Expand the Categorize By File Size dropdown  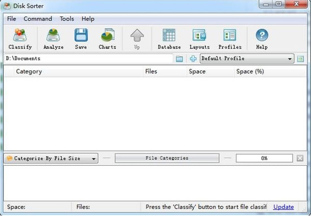pos(51,158)
